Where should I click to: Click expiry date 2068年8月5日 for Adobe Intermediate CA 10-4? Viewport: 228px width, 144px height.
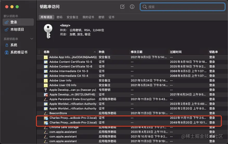[x=188, y=76]
